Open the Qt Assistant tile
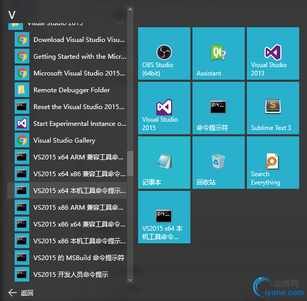The width and height of the screenshot is (307, 301). [219, 53]
